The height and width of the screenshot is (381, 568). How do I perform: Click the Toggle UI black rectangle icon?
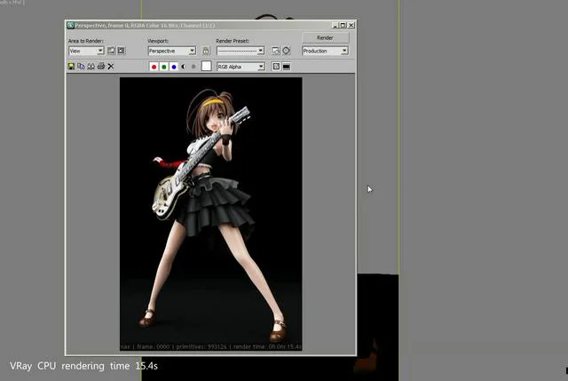tap(286, 67)
